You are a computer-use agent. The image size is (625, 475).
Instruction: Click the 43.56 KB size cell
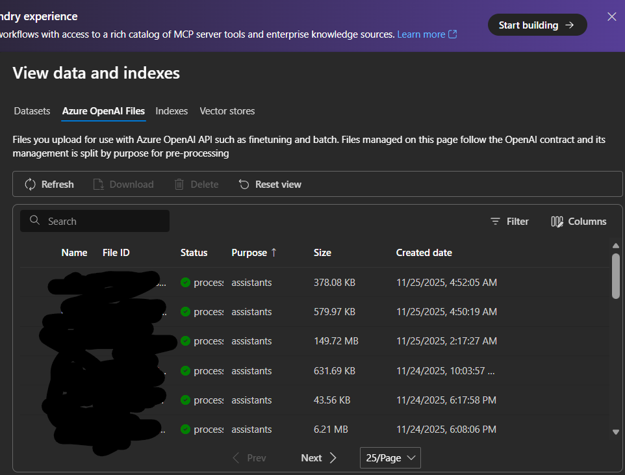pos(332,400)
